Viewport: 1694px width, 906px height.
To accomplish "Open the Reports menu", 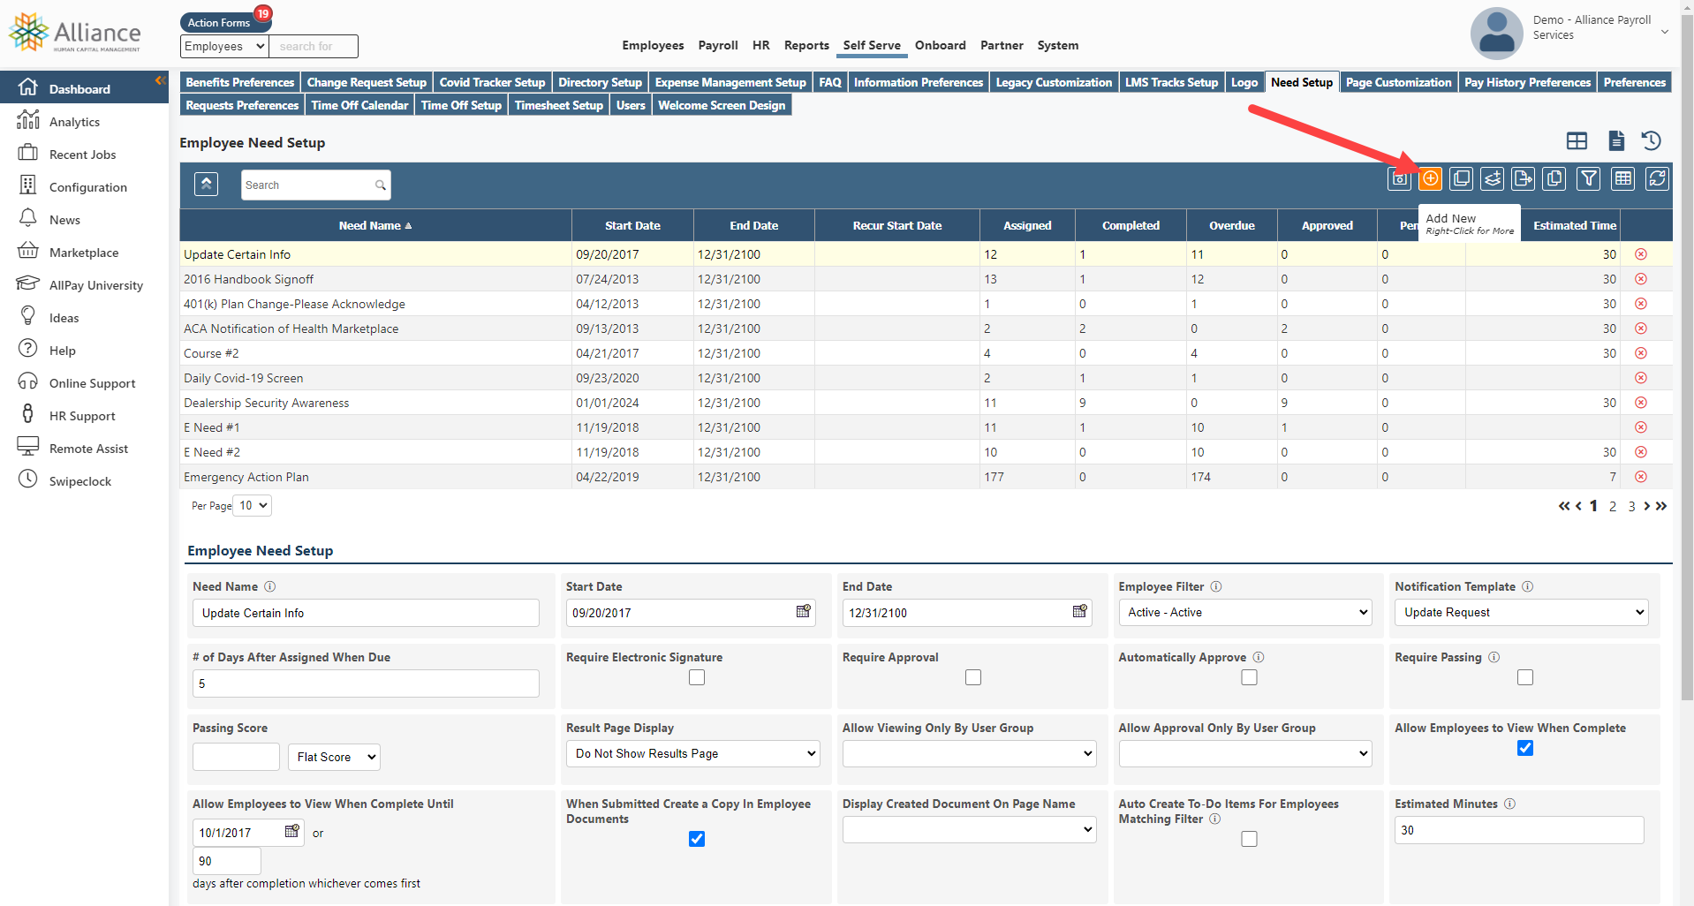I will 806,45.
